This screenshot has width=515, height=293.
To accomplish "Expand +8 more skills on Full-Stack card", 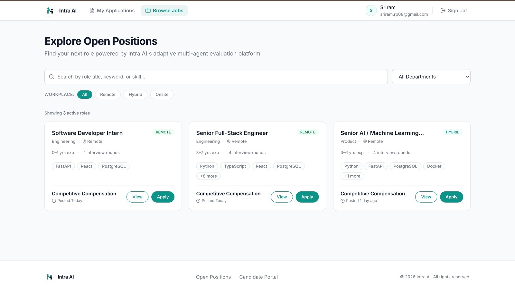I will (209, 176).
